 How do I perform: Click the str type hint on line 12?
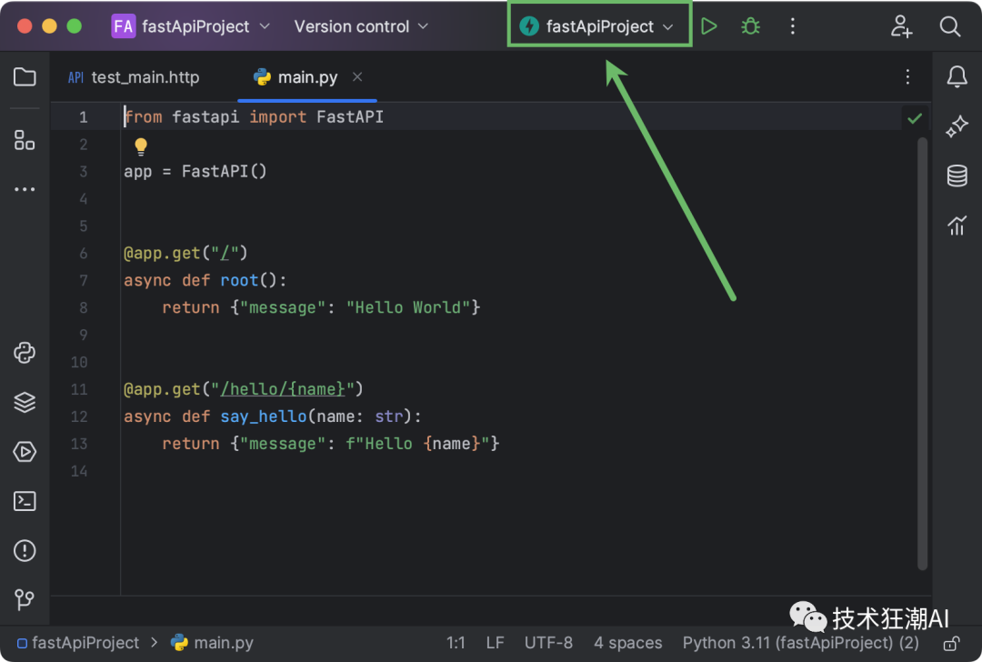pyautogui.click(x=388, y=416)
